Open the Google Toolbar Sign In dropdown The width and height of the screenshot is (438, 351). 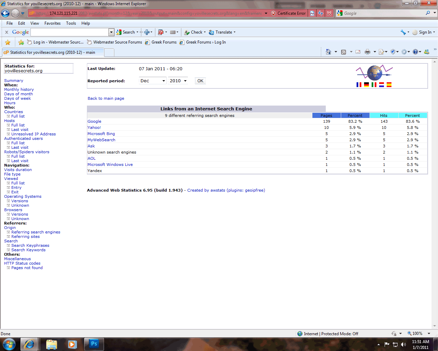[x=434, y=32]
